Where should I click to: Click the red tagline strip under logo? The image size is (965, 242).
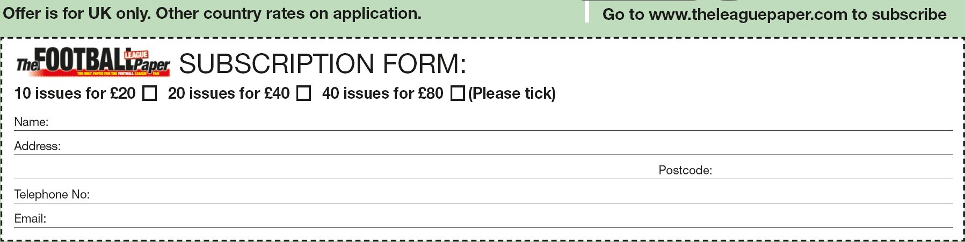pos(118,74)
